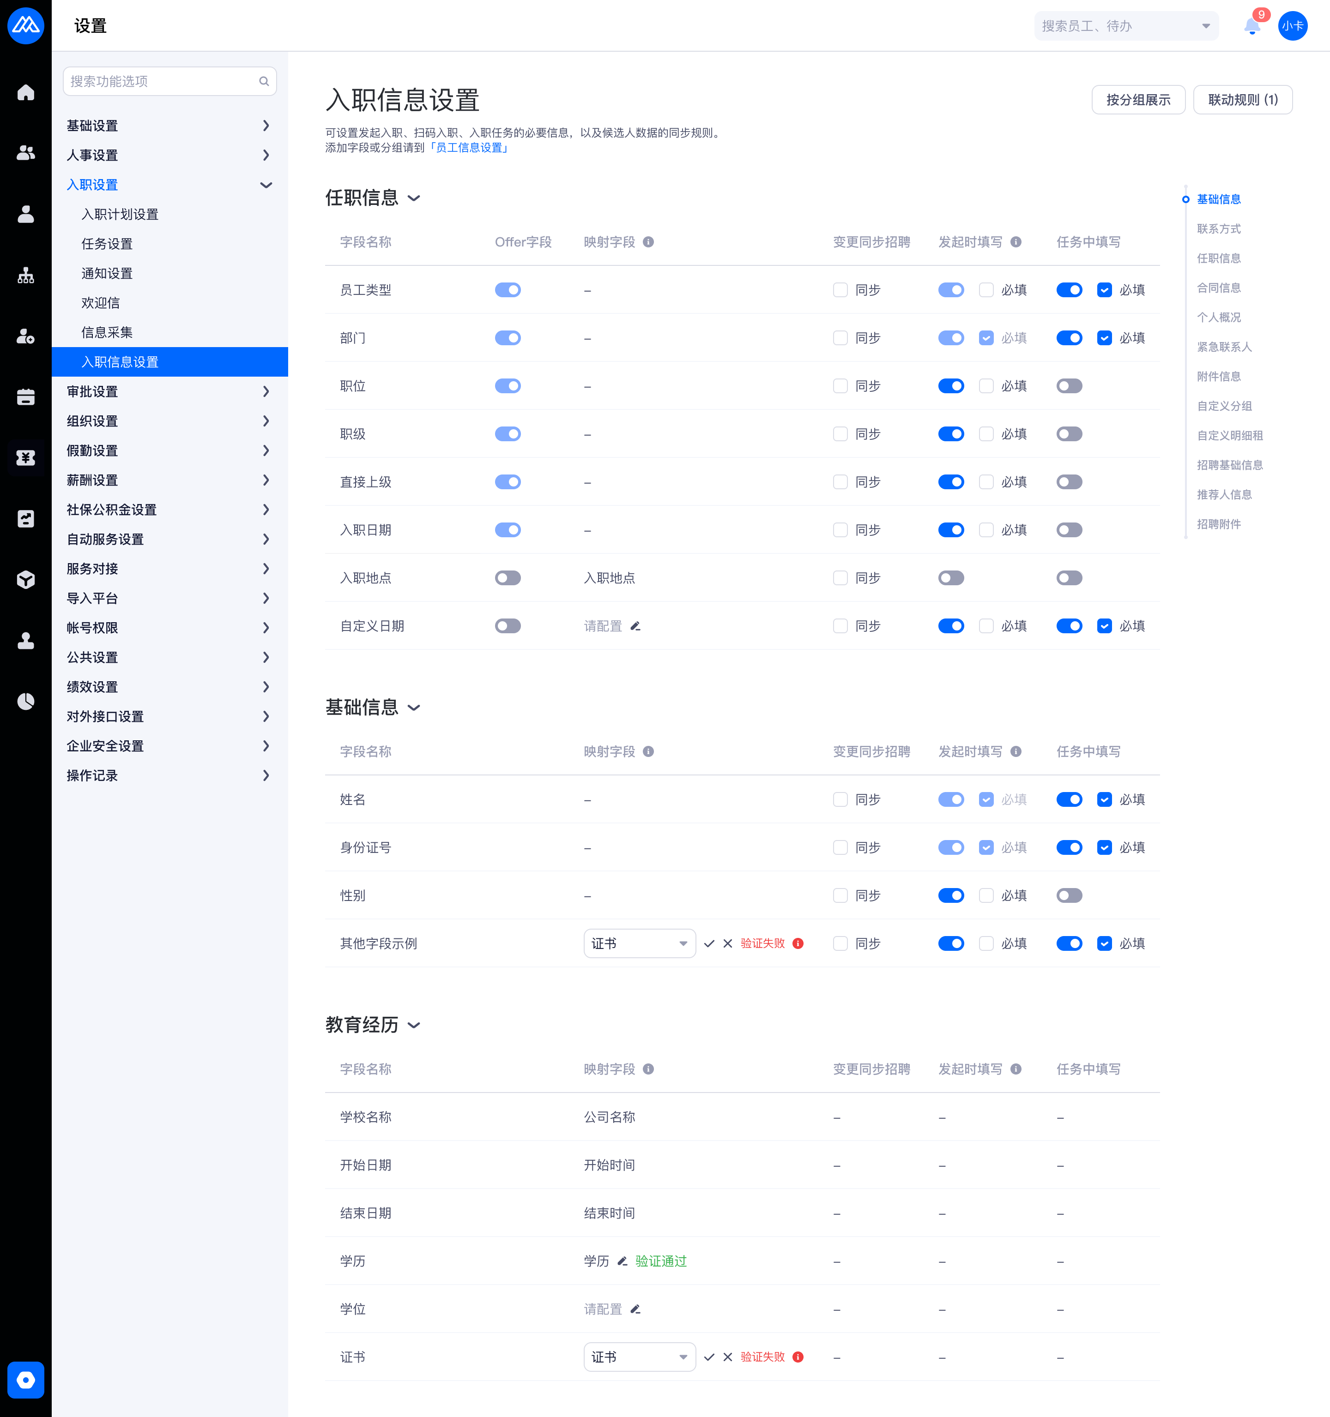
Task: Click the app logo icon
Action: click(x=26, y=26)
